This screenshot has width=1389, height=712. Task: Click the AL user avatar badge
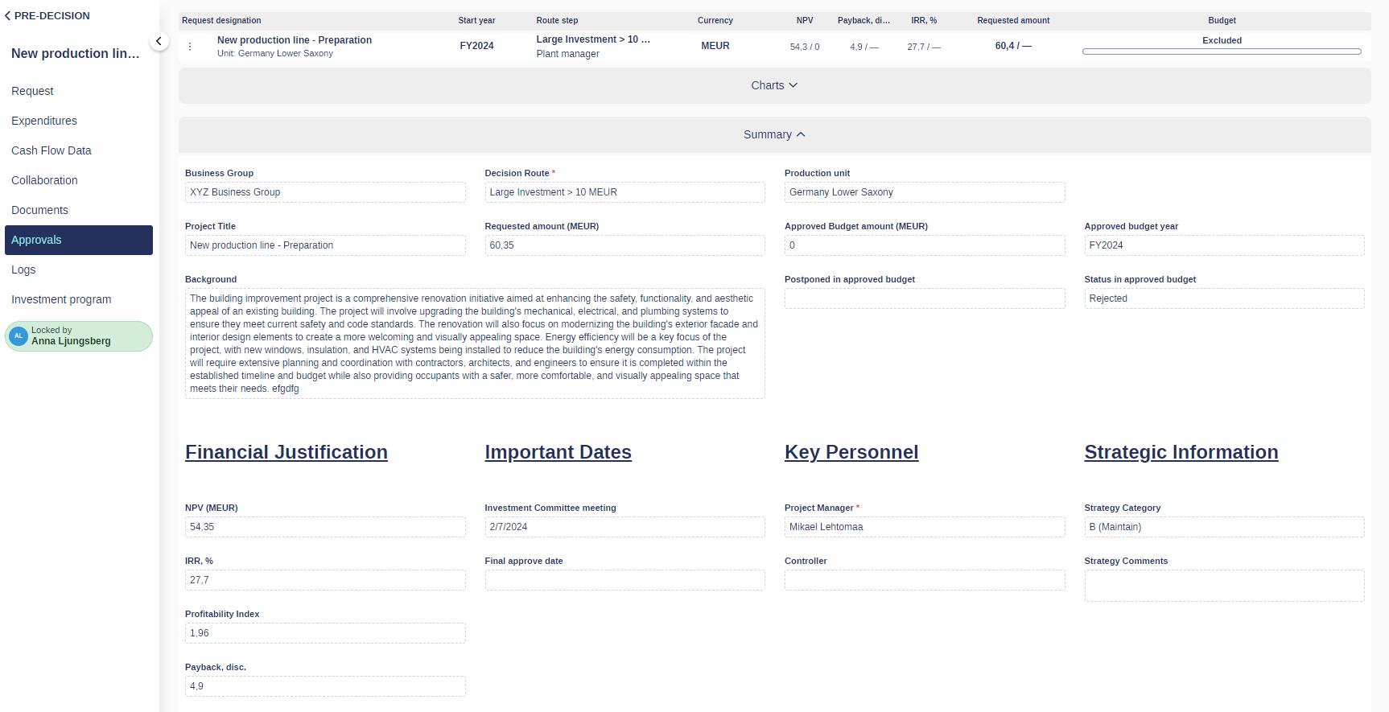pyautogui.click(x=19, y=336)
